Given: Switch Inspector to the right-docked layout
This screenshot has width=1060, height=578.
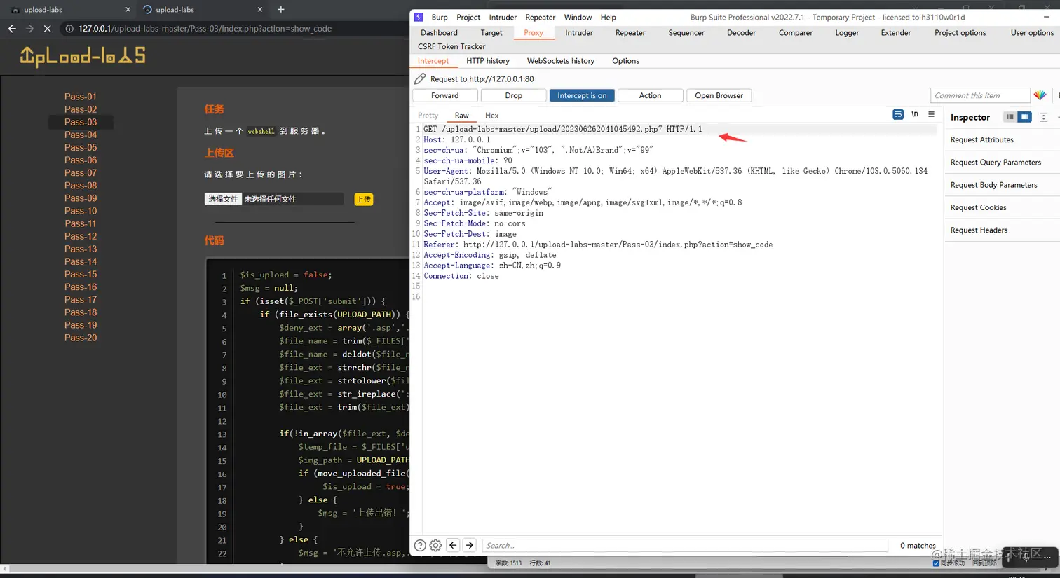Looking at the screenshot, I should (x=1024, y=117).
